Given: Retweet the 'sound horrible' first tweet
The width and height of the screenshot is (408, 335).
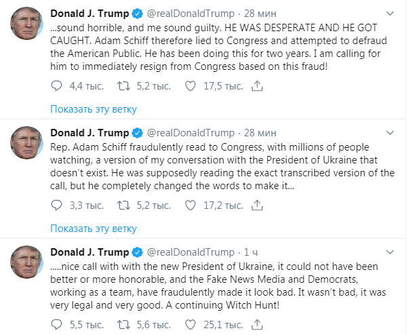Looking at the screenshot, I should [x=124, y=86].
